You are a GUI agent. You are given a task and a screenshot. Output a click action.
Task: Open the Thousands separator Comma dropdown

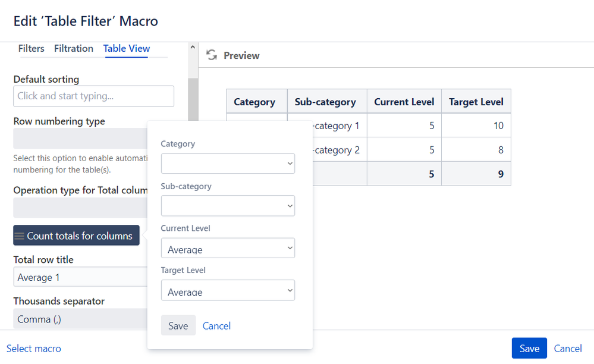click(x=80, y=319)
